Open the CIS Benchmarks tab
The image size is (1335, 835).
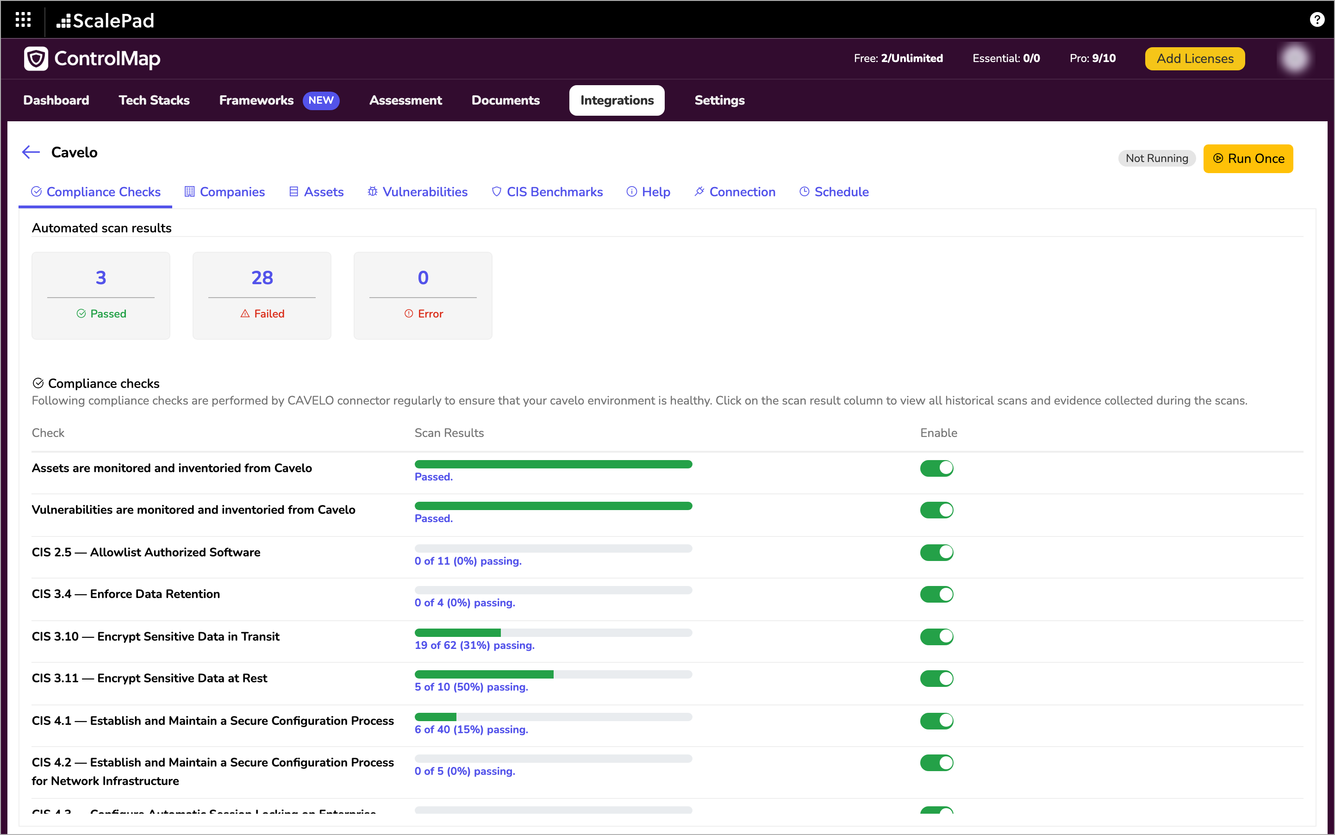pos(547,192)
